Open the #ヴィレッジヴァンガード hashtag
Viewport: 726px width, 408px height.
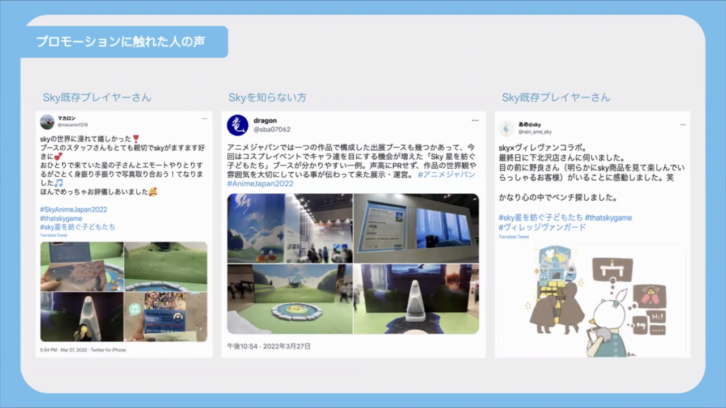pyautogui.click(x=542, y=227)
